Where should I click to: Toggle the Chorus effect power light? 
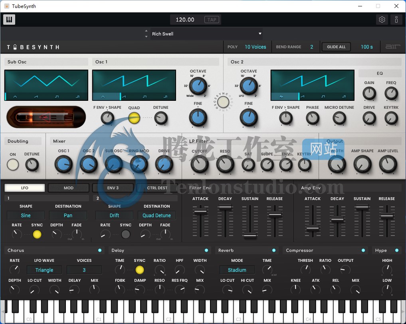(x=100, y=250)
